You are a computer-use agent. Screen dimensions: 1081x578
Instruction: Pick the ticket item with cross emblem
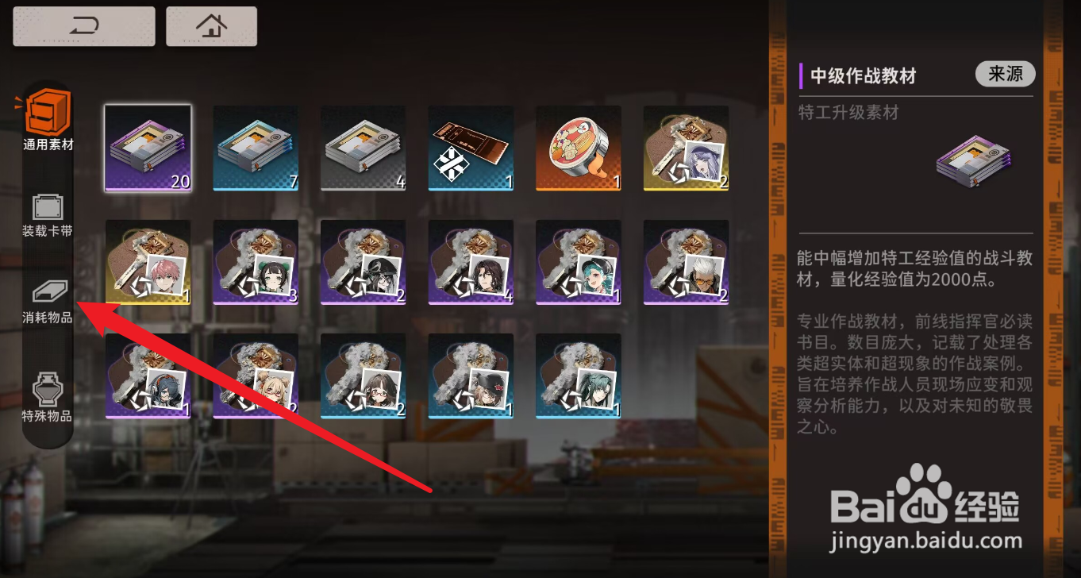pyautogui.click(x=471, y=148)
